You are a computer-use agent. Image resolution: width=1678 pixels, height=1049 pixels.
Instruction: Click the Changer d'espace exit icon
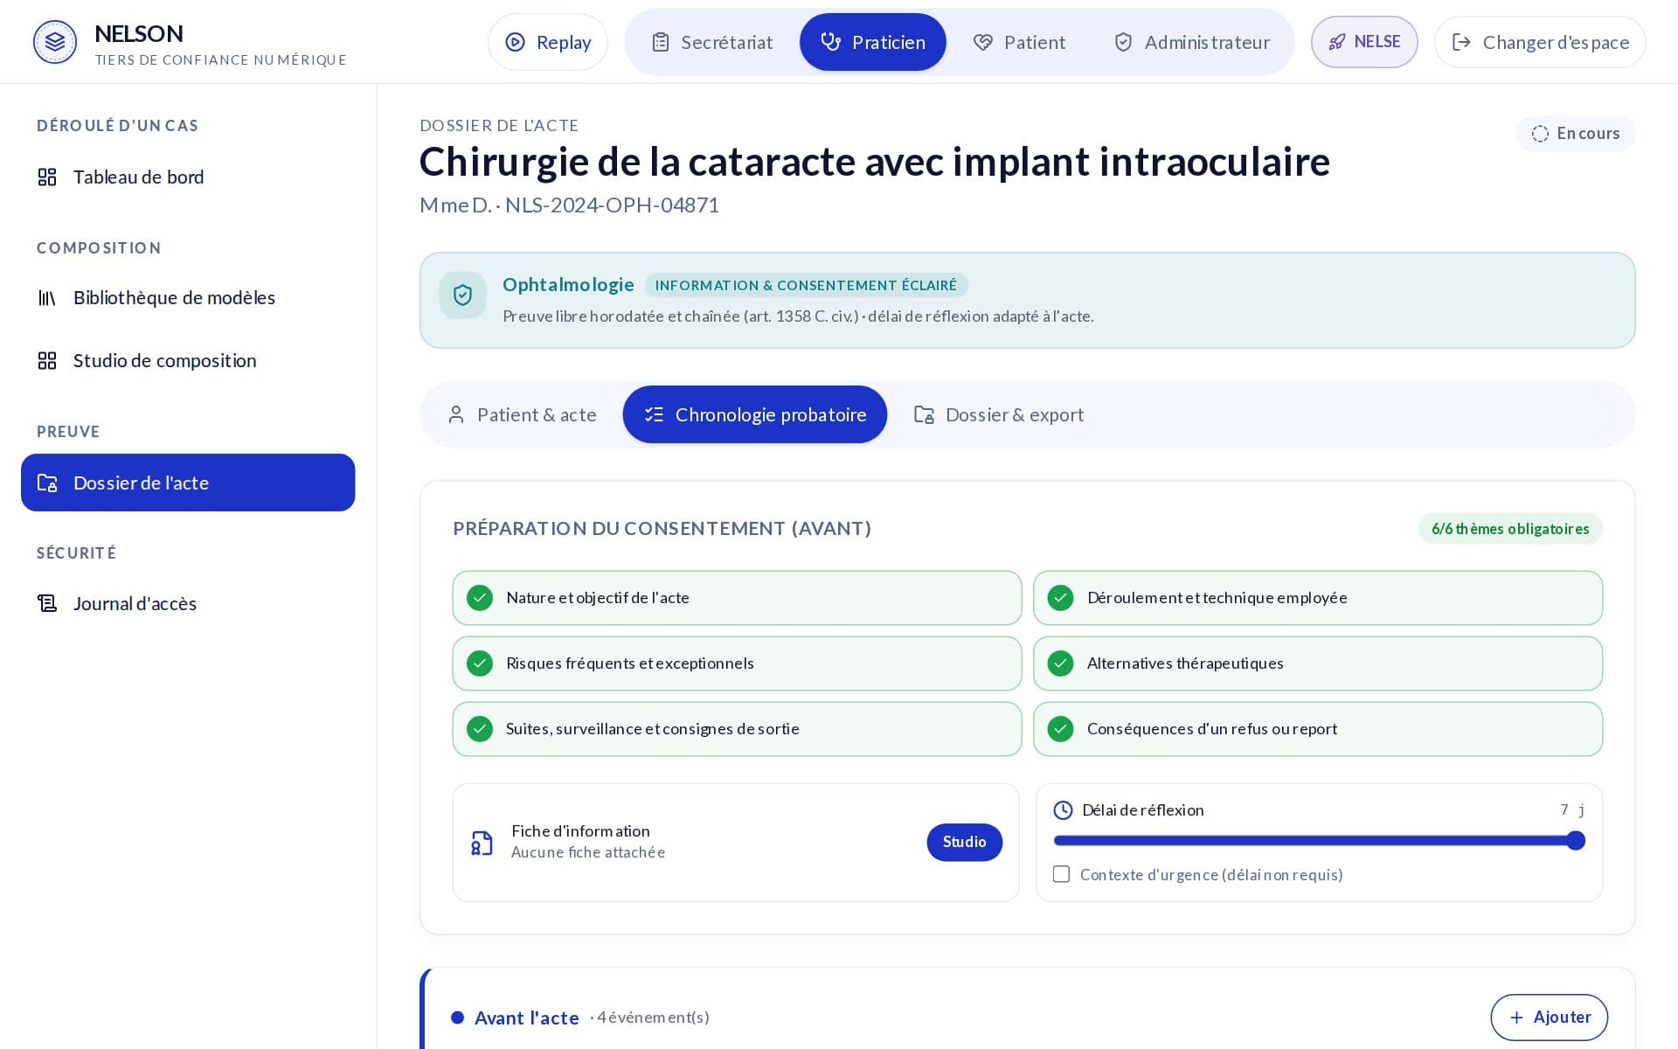point(1461,42)
